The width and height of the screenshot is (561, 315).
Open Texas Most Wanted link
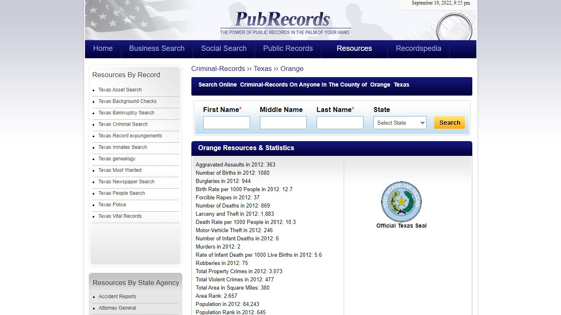tap(120, 170)
